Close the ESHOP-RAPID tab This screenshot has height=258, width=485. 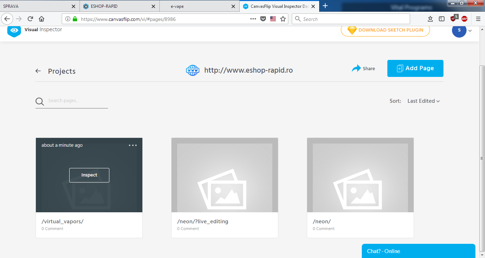point(153,6)
